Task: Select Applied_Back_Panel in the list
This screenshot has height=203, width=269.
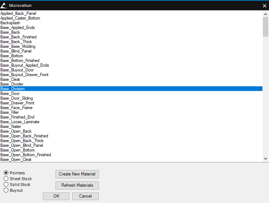Action: [18, 13]
